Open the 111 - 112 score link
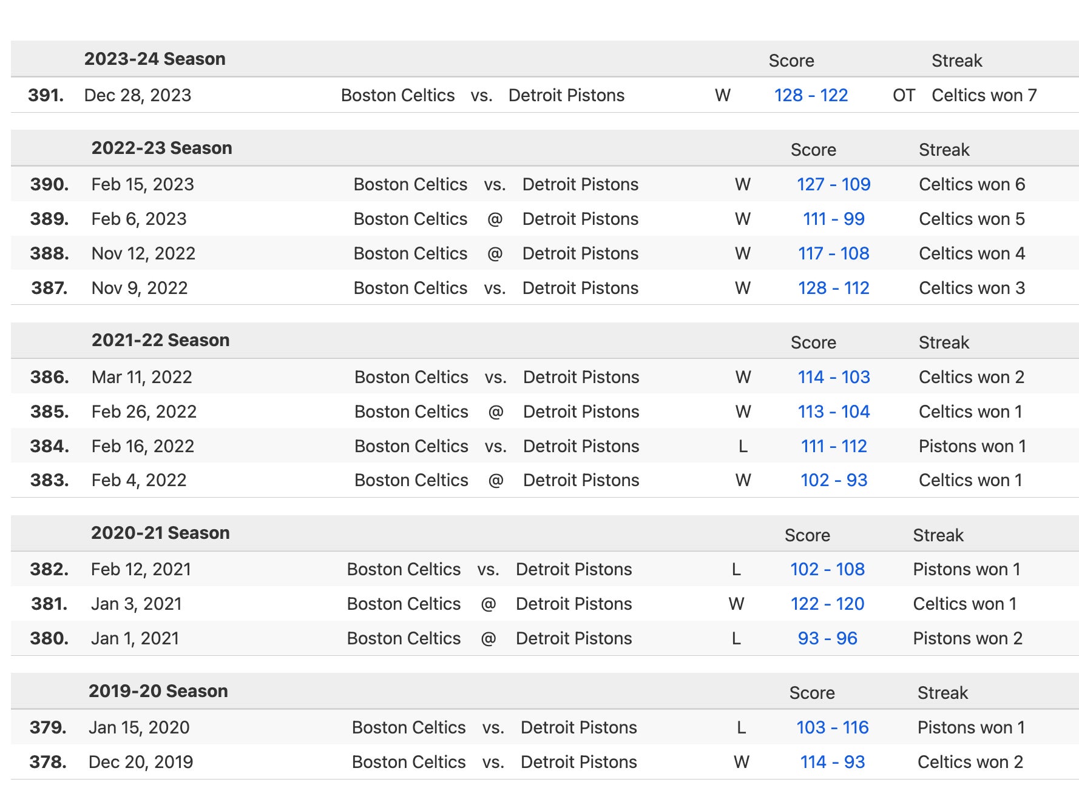Image resolution: width=1079 pixels, height=788 pixels. [833, 446]
